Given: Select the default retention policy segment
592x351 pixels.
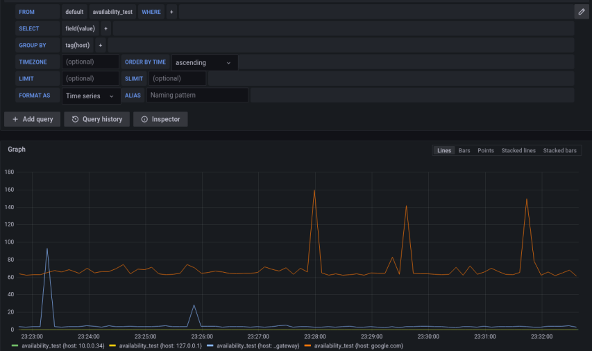Looking at the screenshot, I should click(x=74, y=12).
